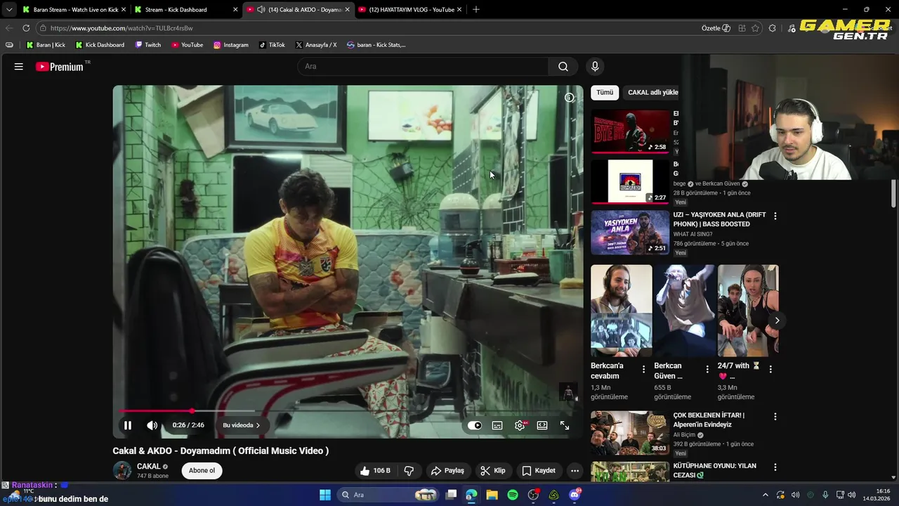Image resolution: width=899 pixels, height=506 pixels.
Task: Switch to 'HAYATTAYIM VLOG - YouTube' tab
Action: click(x=410, y=10)
